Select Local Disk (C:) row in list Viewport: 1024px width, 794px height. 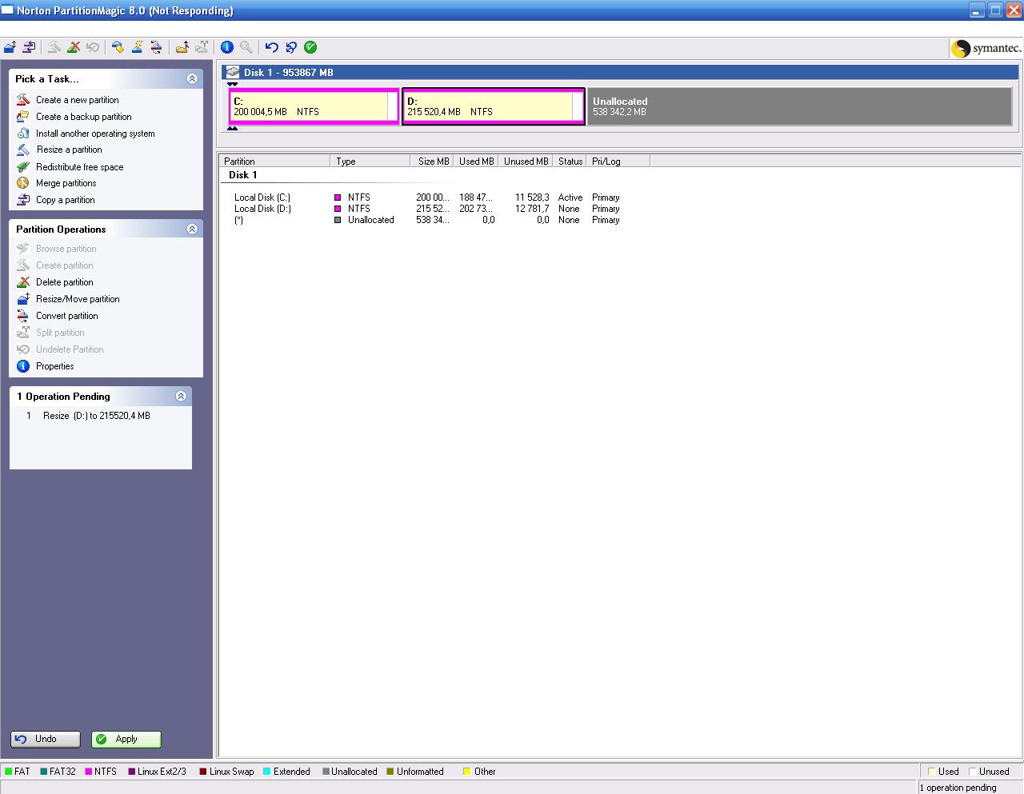pyautogui.click(x=262, y=198)
